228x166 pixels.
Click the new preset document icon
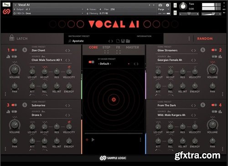tap(118, 41)
